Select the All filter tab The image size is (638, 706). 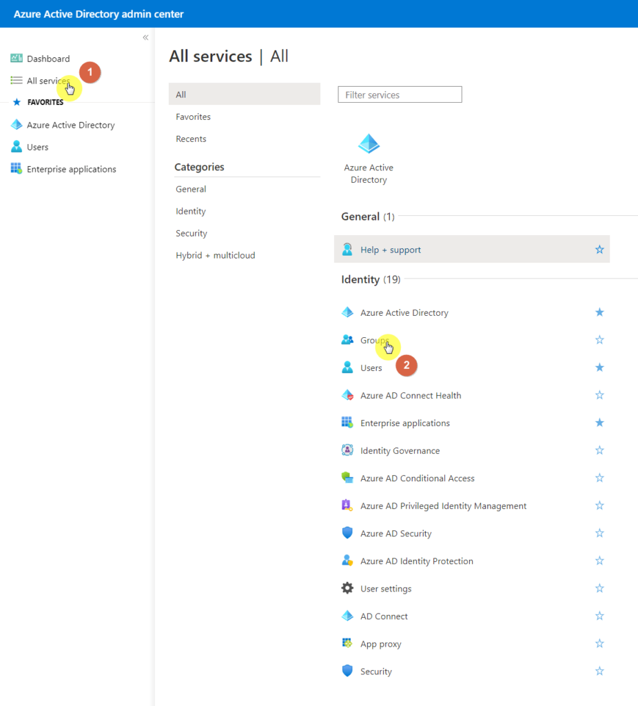[x=245, y=94]
